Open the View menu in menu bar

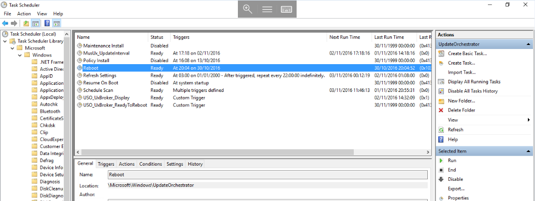pyautogui.click(x=42, y=14)
